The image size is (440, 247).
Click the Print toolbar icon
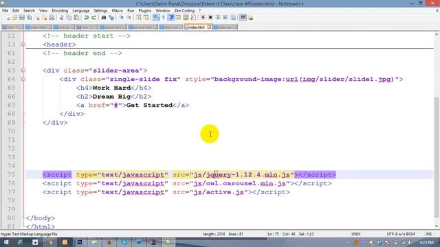(52, 18)
